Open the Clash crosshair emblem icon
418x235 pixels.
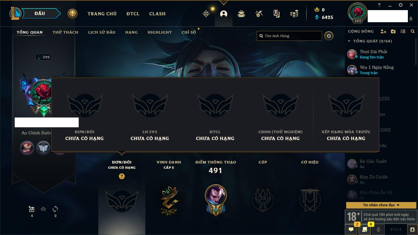tap(206, 14)
